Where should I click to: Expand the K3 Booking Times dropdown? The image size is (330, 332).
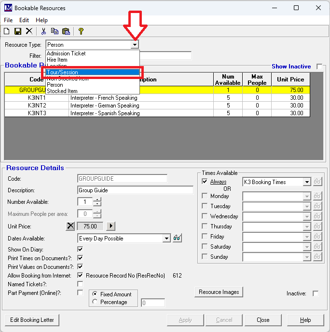[306, 182]
